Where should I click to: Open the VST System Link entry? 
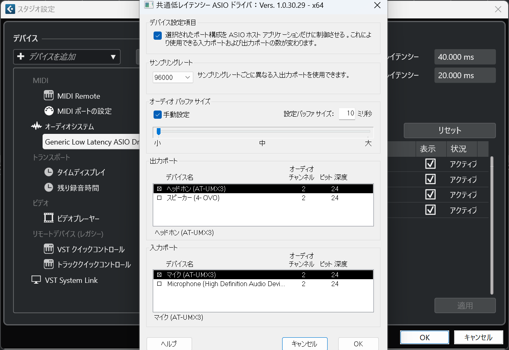coord(65,280)
